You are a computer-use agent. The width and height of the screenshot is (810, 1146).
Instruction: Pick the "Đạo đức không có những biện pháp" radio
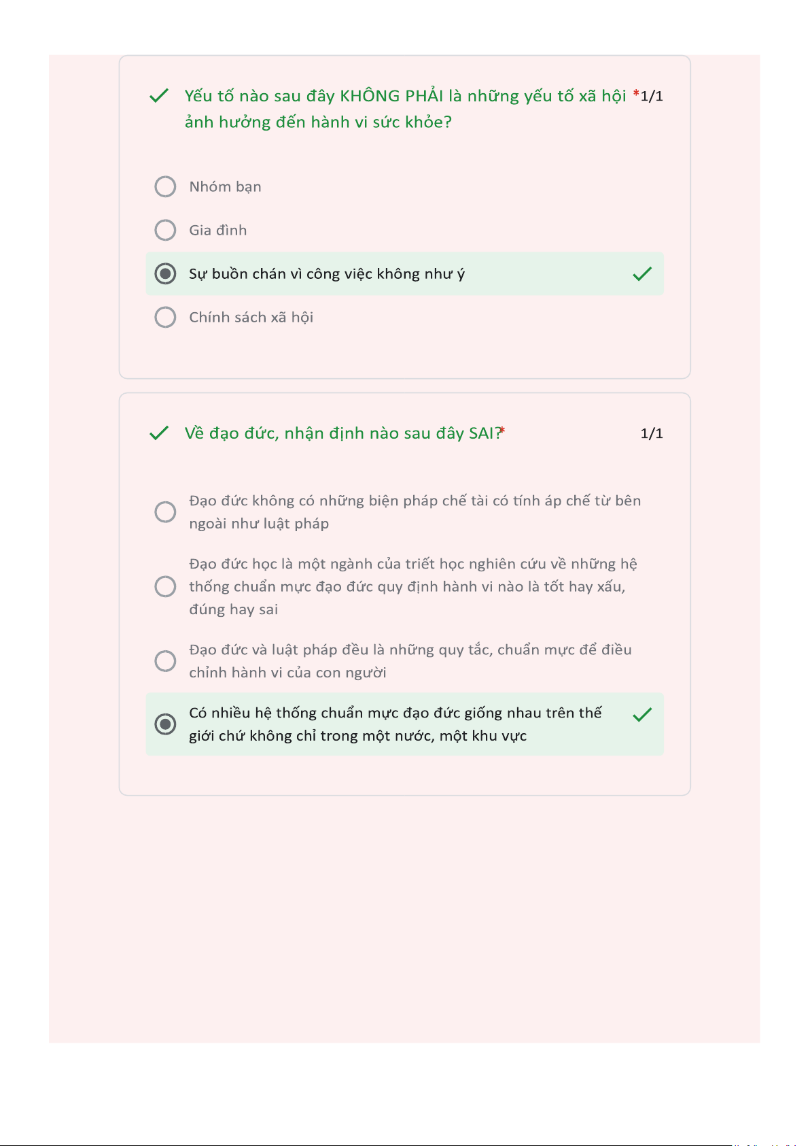[x=165, y=512]
